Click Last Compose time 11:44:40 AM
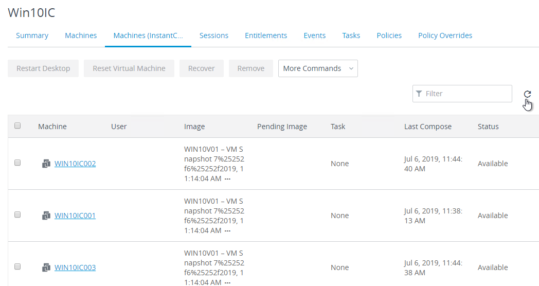This screenshot has height=286, width=539. point(433,164)
